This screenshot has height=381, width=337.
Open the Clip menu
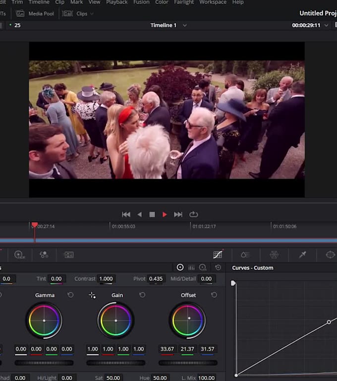60,2
